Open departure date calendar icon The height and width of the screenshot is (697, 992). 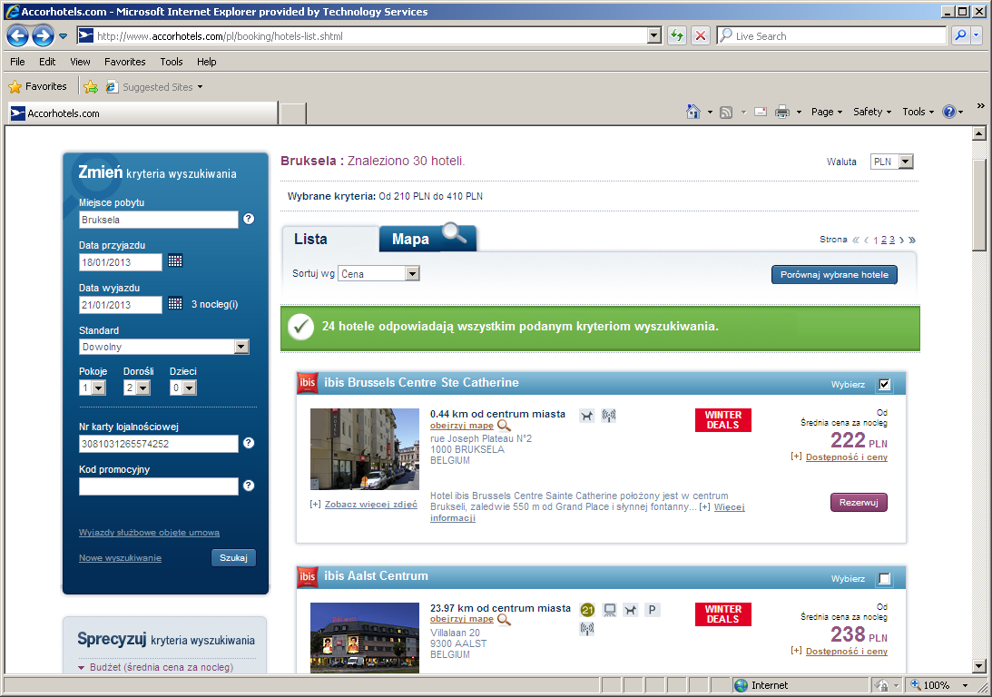click(x=175, y=304)
